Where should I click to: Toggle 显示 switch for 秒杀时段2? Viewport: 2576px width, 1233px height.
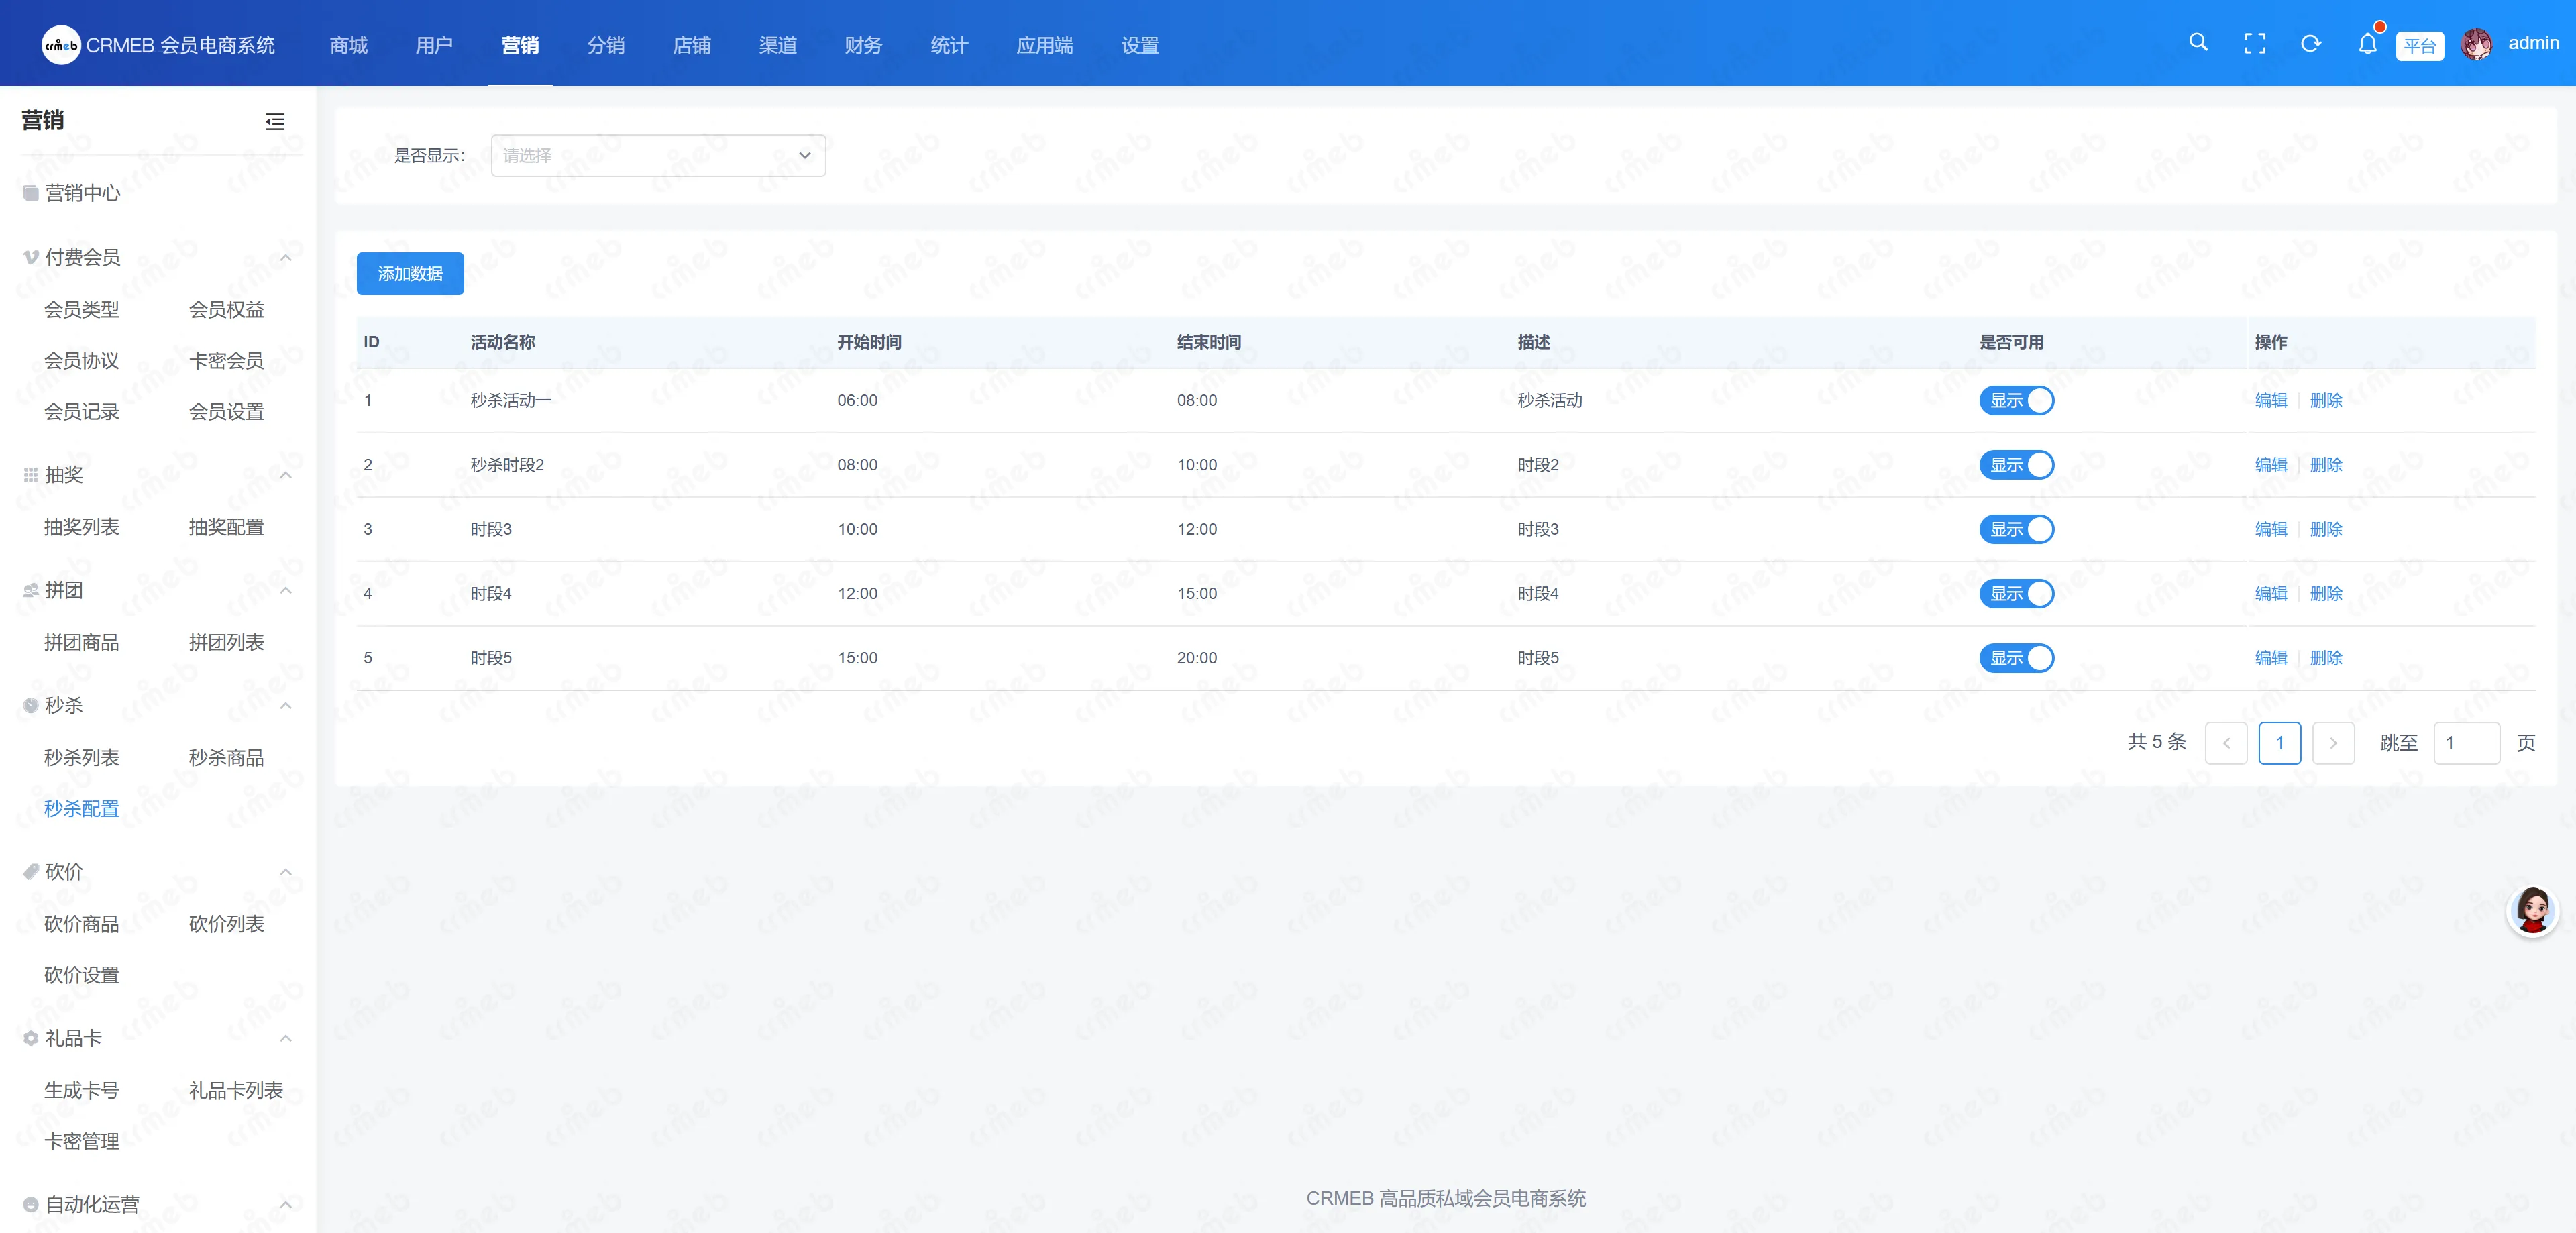click(2016, 465)
